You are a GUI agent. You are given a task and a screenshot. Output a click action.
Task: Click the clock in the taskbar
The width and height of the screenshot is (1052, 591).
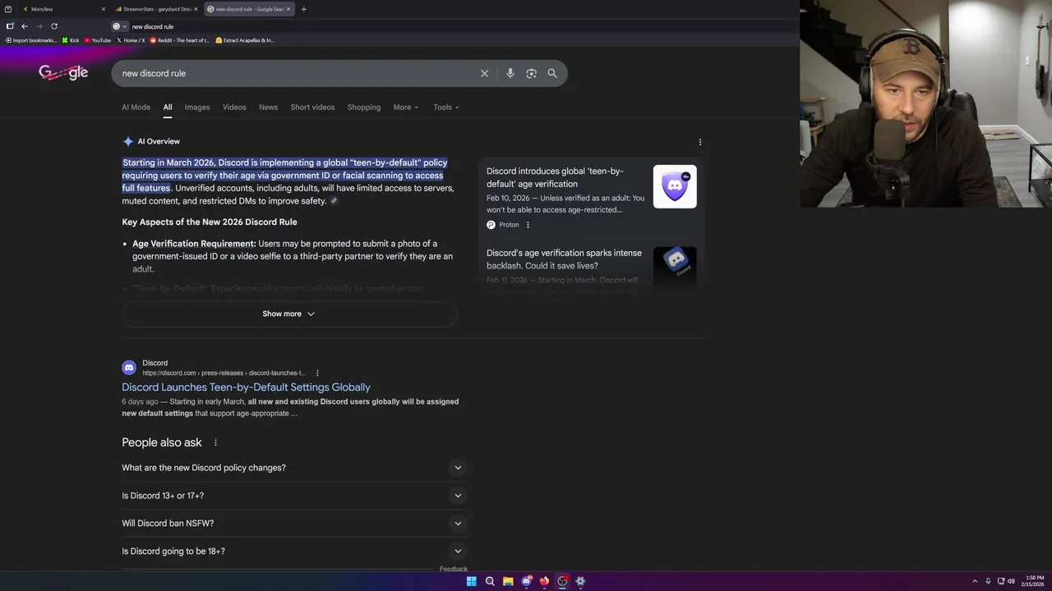click(1034, 581)
